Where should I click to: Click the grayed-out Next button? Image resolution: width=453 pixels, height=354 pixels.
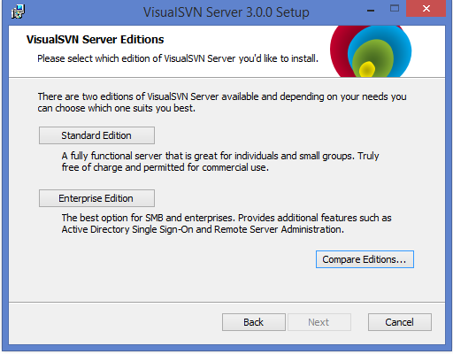tap(319, 322)
